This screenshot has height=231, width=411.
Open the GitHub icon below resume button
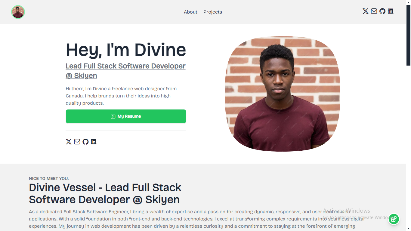(x=85, y=142)
